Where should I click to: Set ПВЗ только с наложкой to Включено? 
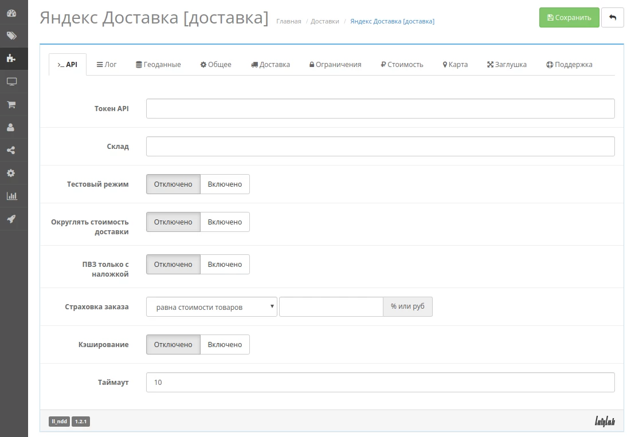click(x=225, y=265)
